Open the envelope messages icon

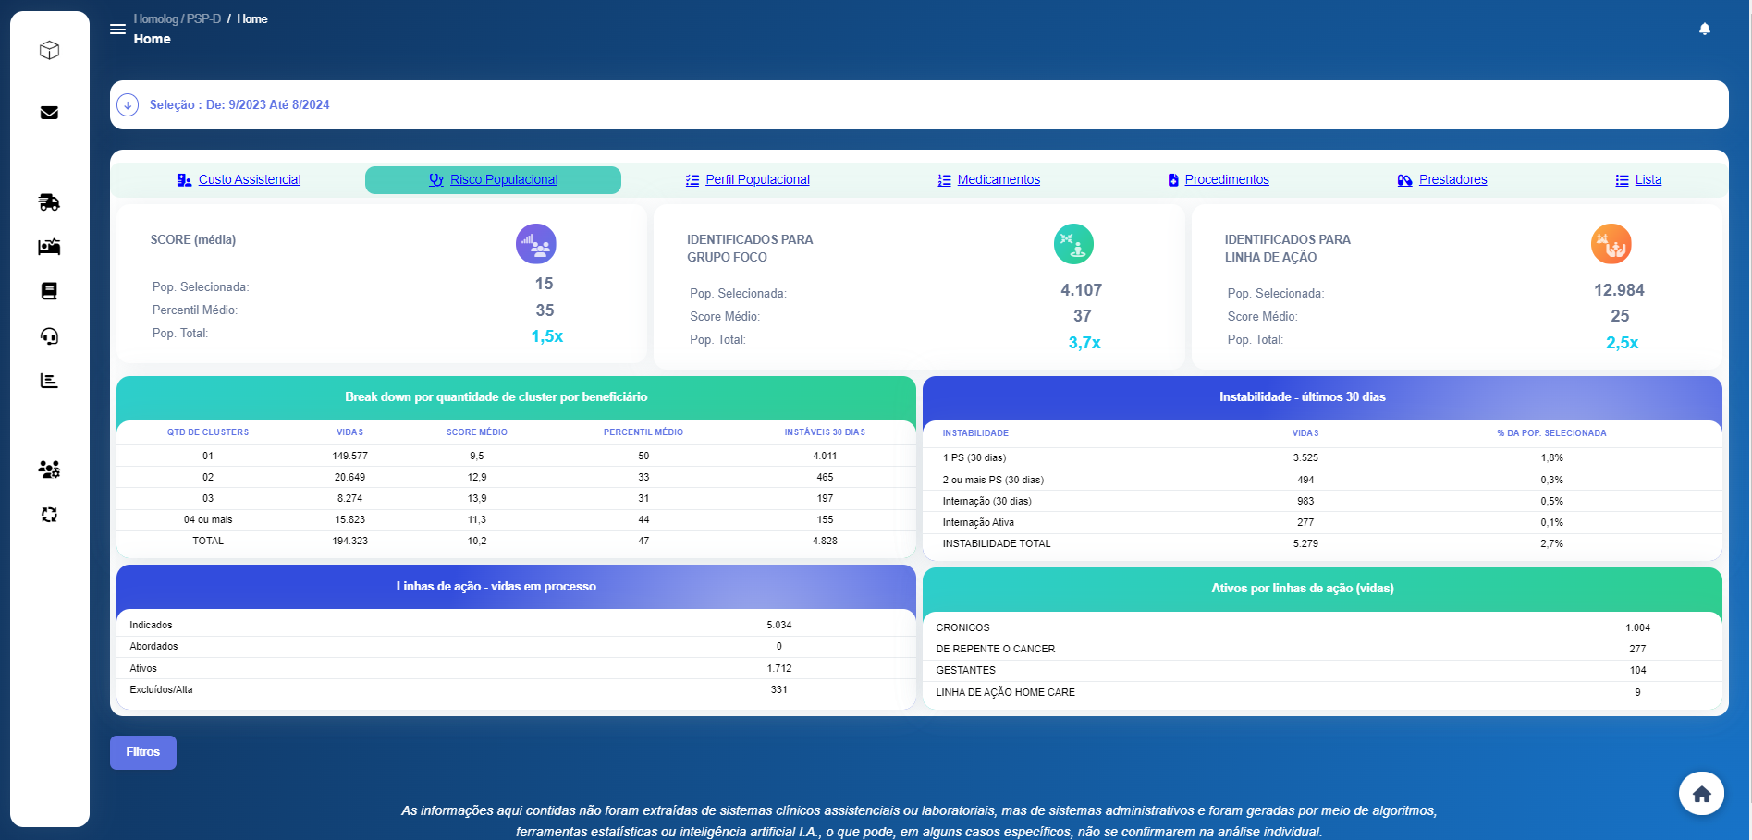tap(50, 113)
